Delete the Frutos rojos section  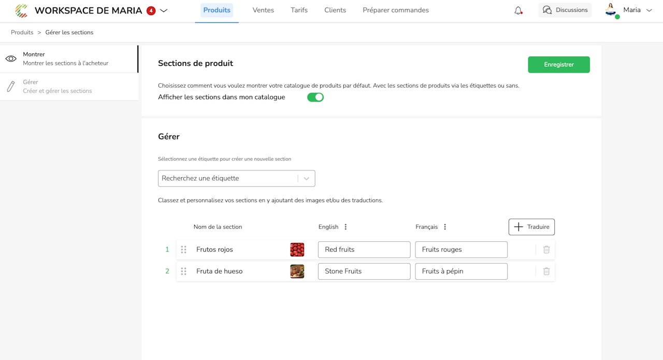546,250
